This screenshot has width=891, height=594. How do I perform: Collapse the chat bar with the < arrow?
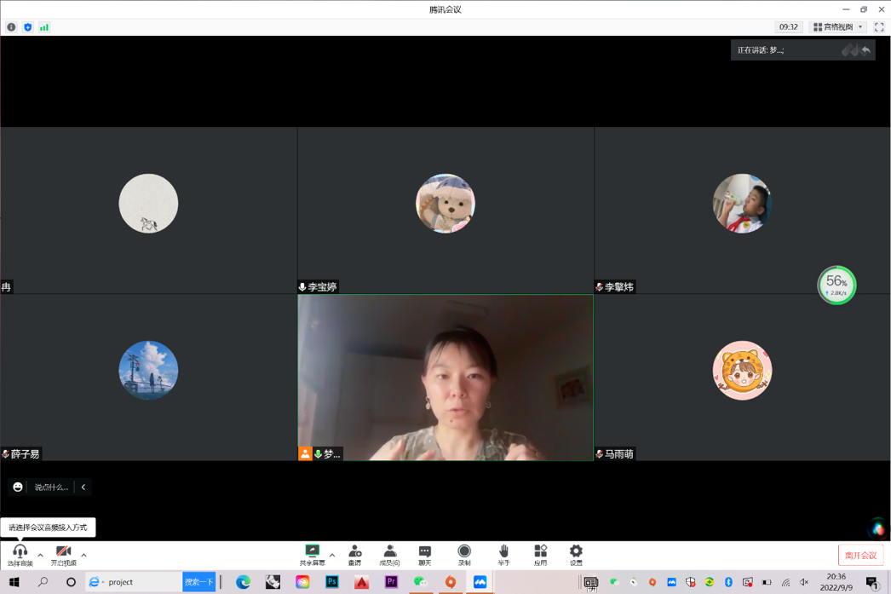[83, 487]
